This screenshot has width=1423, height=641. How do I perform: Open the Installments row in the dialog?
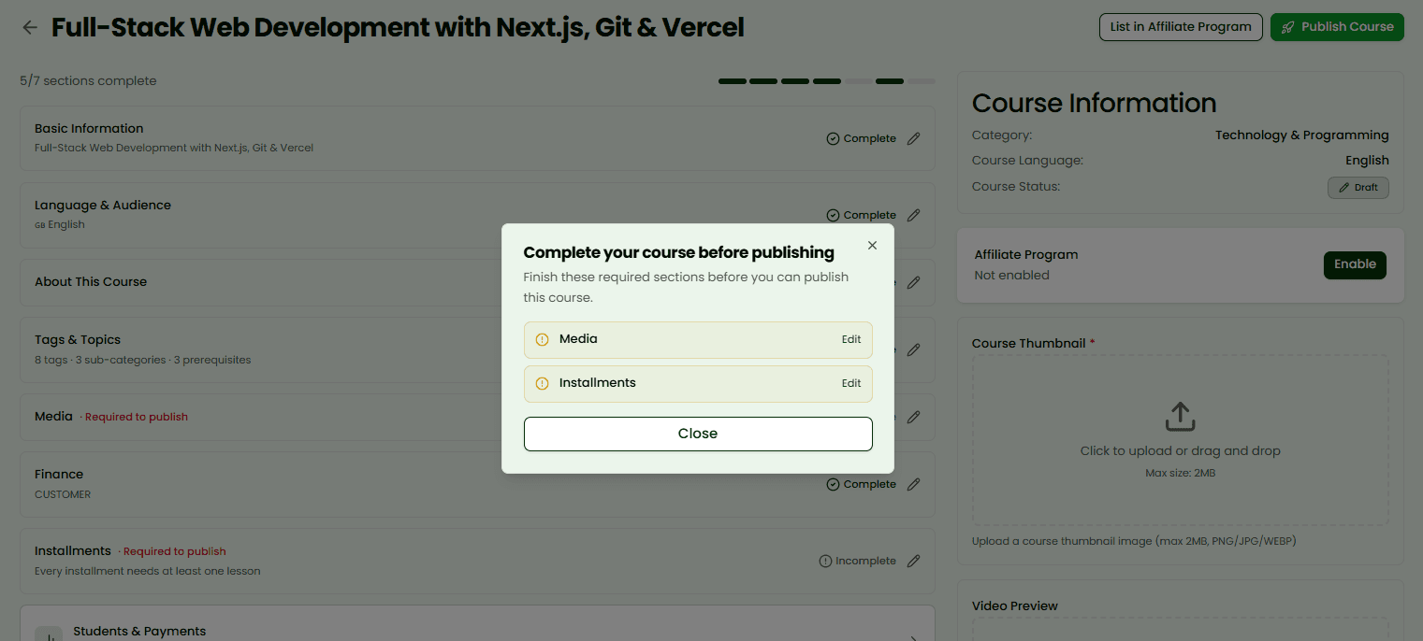[698, 384]
